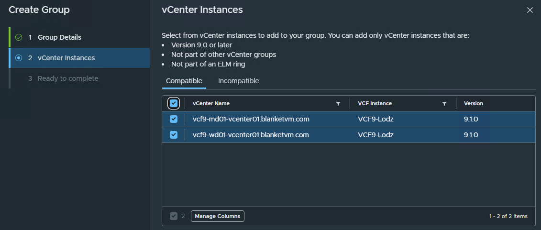The height and width of the screenshot is (230, 541).
Task: Uncheck vcf9-md01-vcenter01.blanketvm.com row checkbox
Action: pyautogui.click(x=174, y=119)
